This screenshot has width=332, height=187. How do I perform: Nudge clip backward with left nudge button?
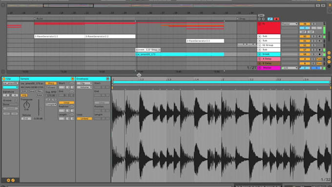pyautogui.click(x=6, y=114)
